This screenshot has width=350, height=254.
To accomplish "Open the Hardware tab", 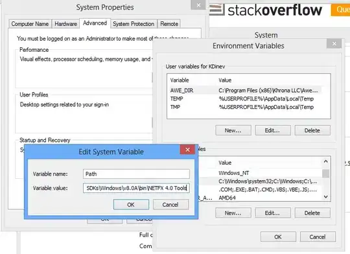I will pos(66,24).
